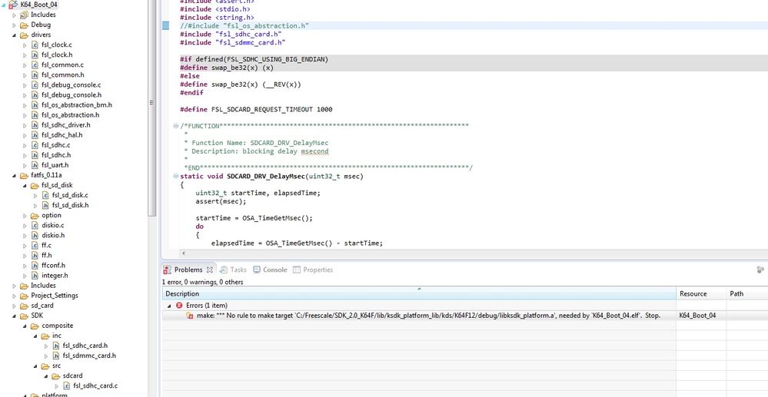Image resolution: width=768 pixels, height=397 pixels.
Task: Click the drivers folder icon
Action: (24, 35)
